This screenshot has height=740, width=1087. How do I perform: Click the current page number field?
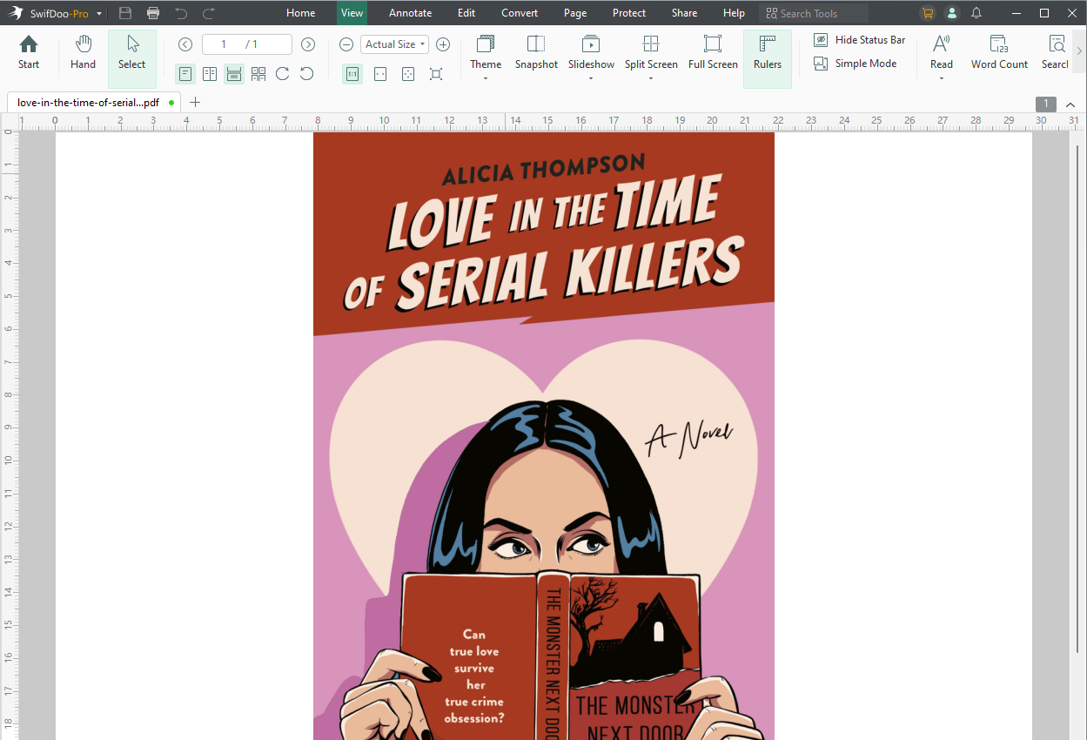224,44
